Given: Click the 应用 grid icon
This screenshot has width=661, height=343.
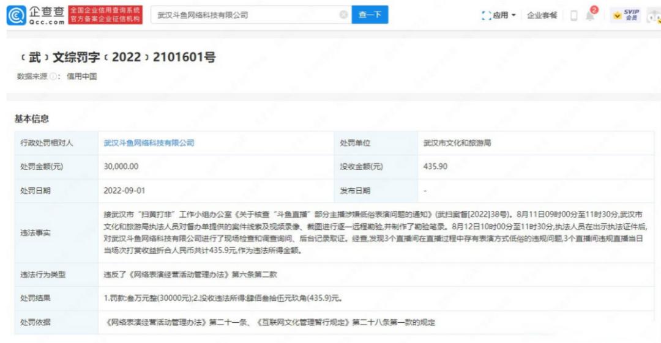Looking at the screenshot, I should [486, 16].
